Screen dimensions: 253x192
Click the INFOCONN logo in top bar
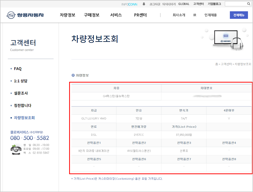coord(129,4)
